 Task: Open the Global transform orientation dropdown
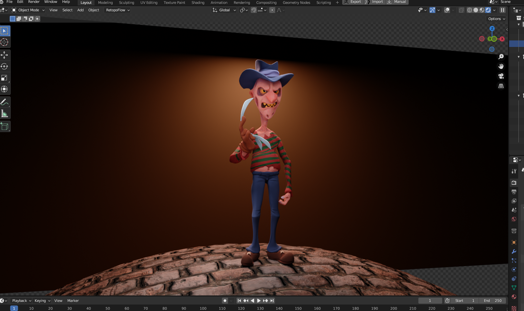click(224, 10)
